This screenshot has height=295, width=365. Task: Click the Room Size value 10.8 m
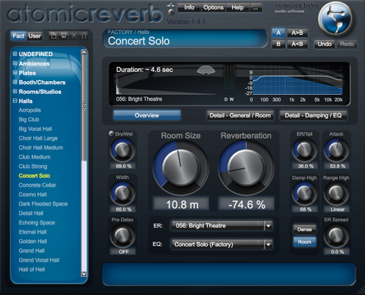point(181,204)
